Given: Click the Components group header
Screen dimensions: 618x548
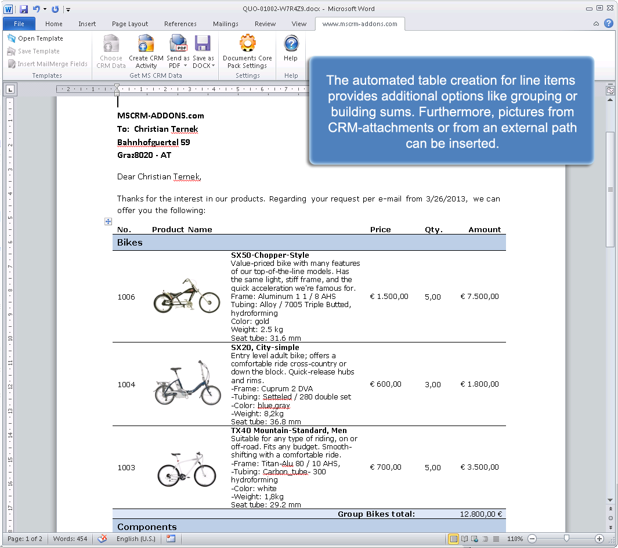Looking at the screenshot, I should (309, 527).
